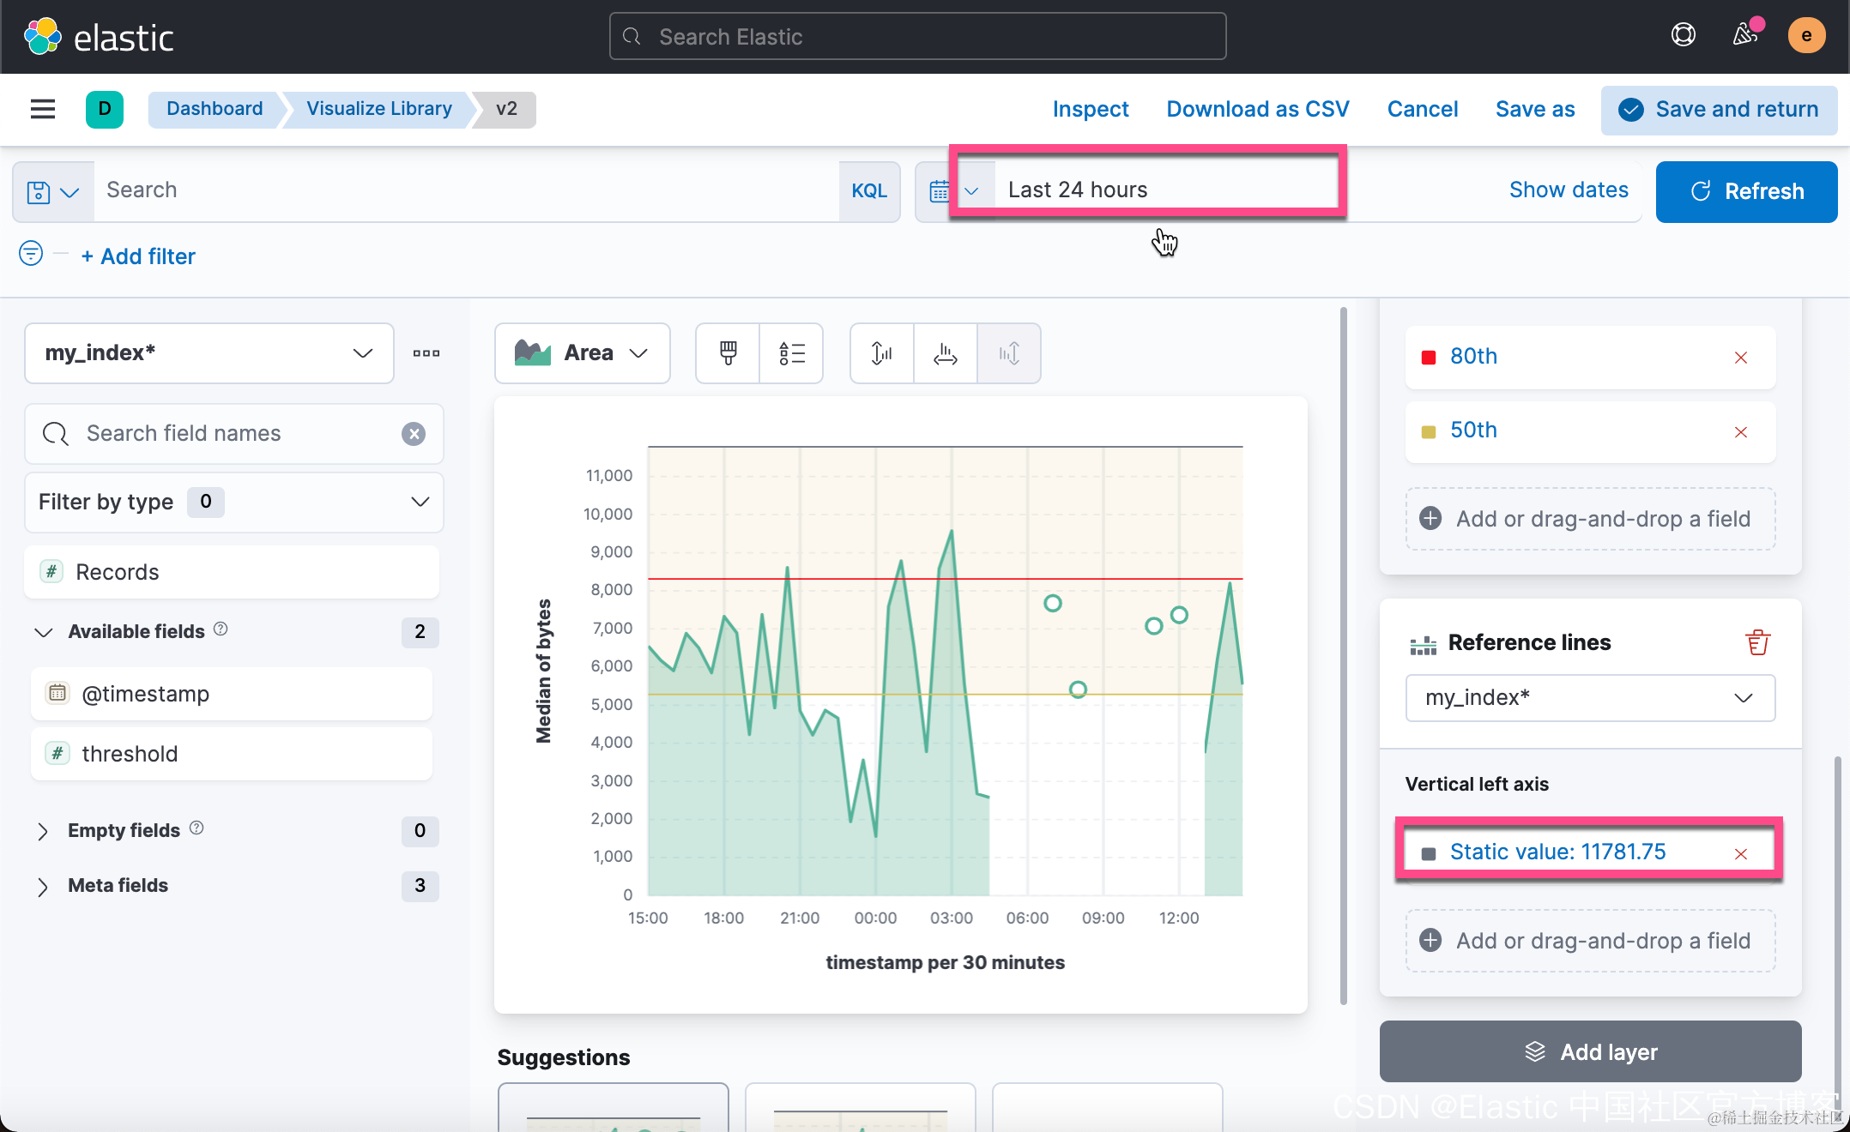The height and width of the screenshot is (1132, 1850).
Task: Open the saved query menu
Action: [53, 191]
